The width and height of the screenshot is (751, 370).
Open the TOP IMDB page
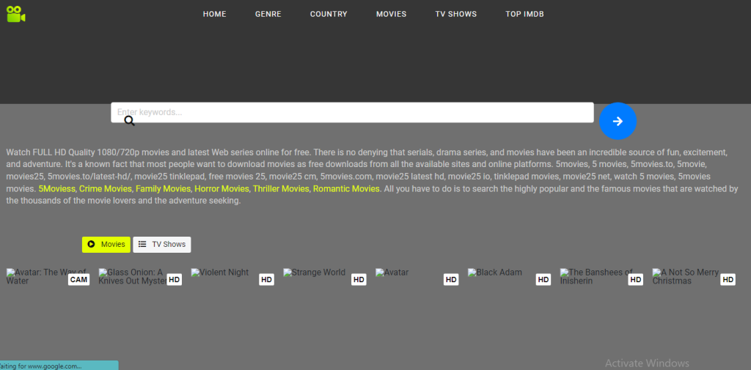(524, 14)
